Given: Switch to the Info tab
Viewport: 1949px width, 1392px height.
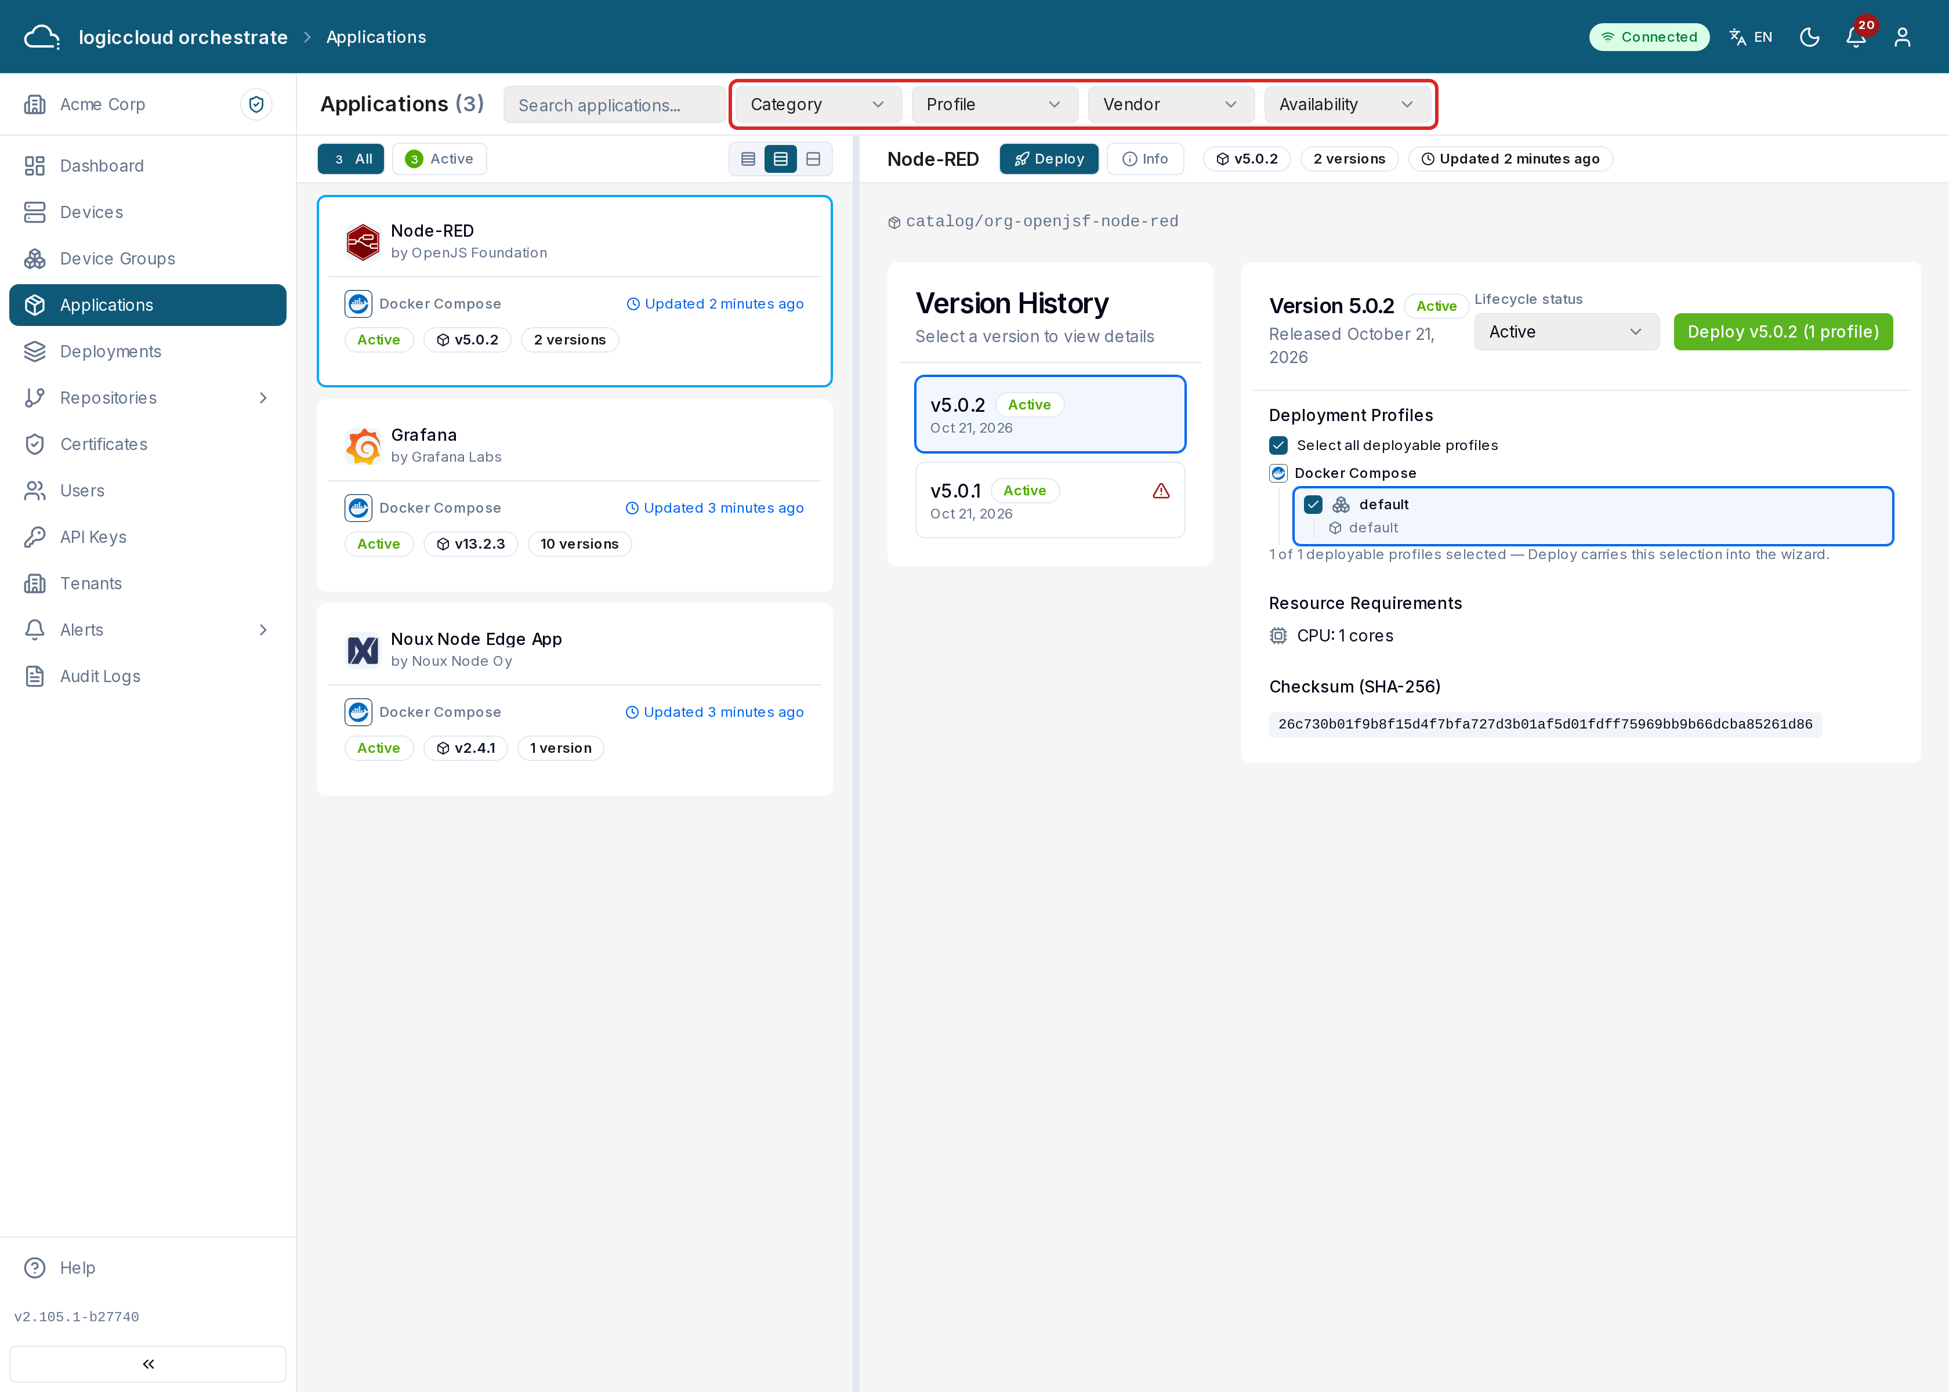Looking at the screenshot, I should [x=1145, y=159].
